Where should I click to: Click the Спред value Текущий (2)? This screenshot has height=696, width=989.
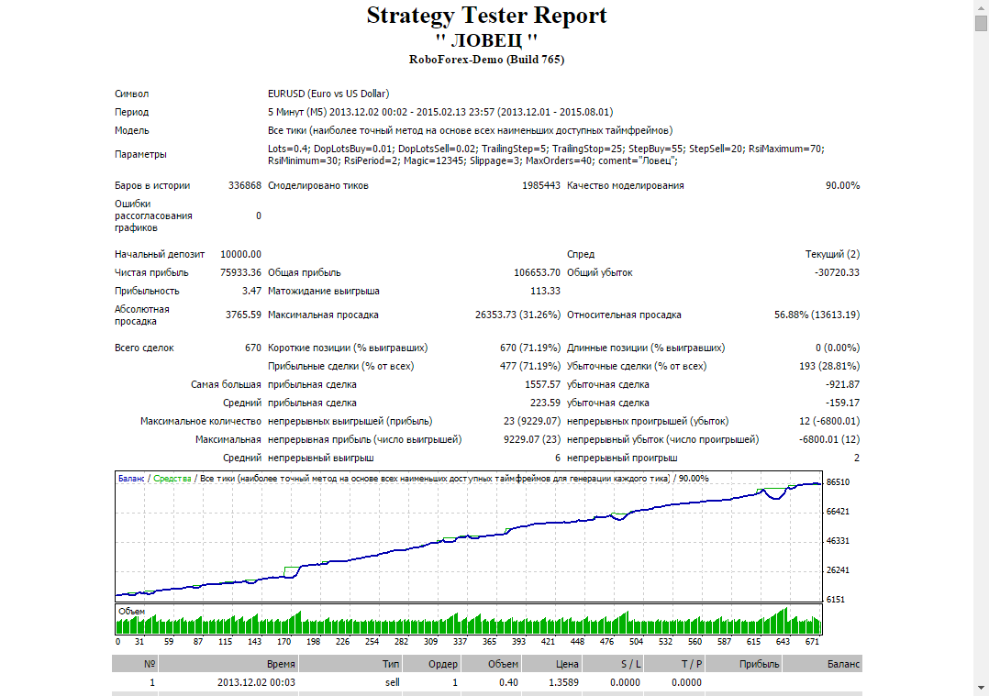(833, 254)
